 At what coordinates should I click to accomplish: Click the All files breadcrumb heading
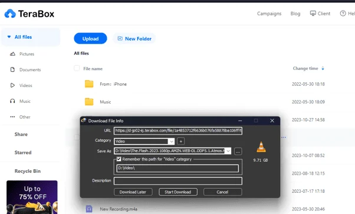point(81,53)
